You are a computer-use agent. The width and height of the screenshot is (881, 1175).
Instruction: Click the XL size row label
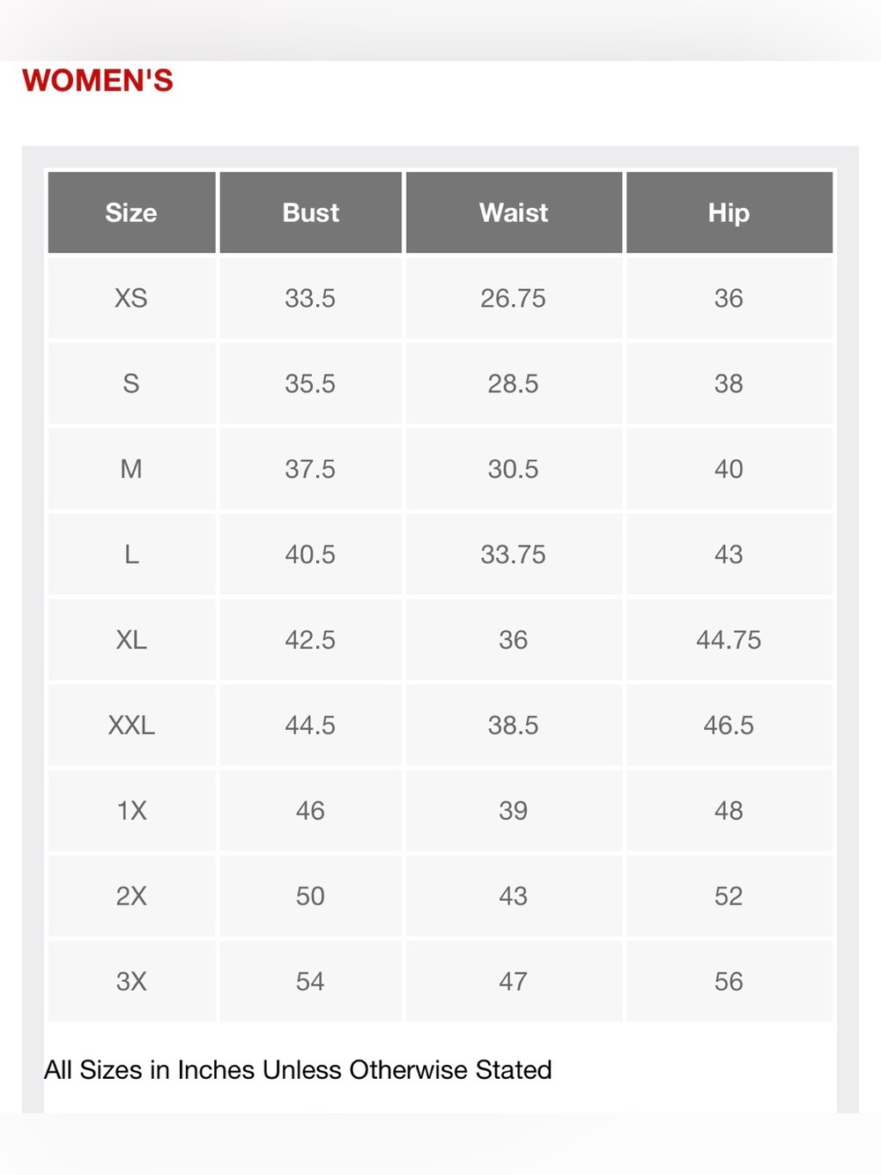pyautogui.click(x=131, y=640)
